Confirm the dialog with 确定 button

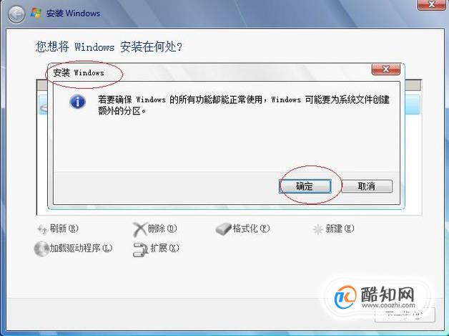305,186
